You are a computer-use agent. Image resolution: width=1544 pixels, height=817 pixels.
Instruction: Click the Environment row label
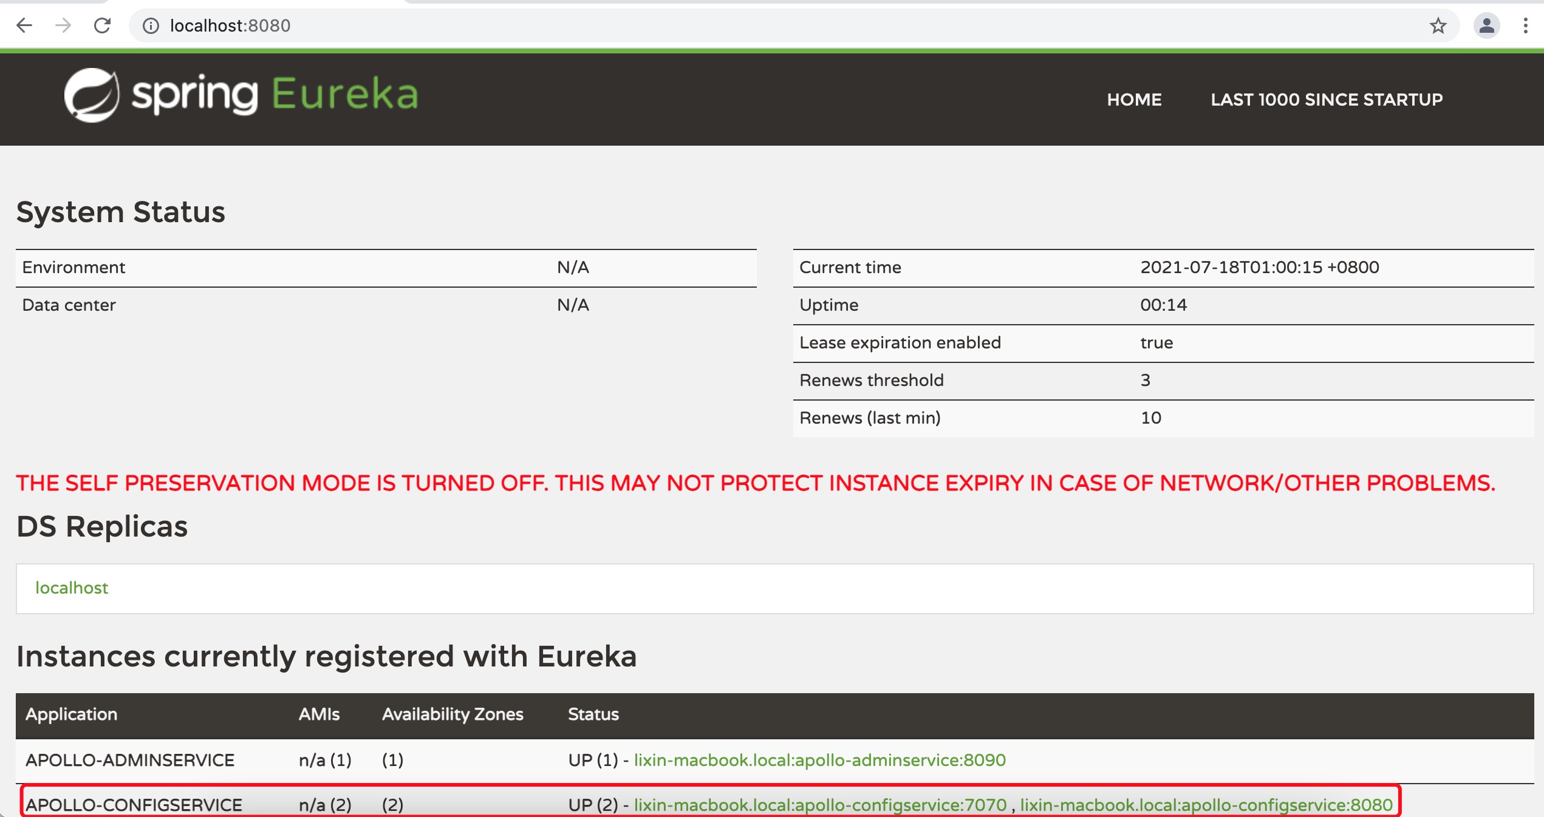click(73, 267)
